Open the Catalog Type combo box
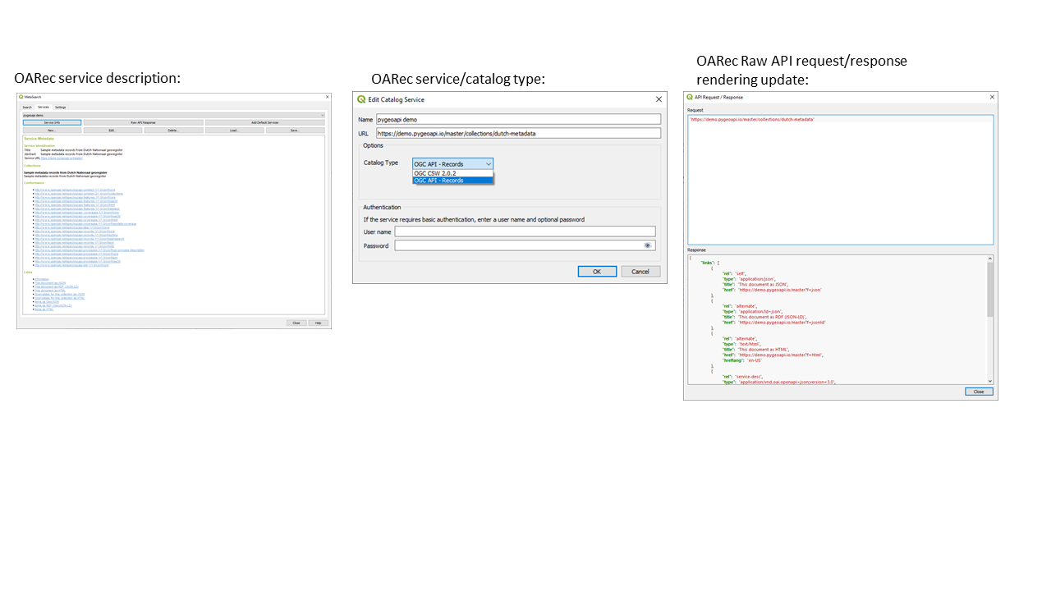Viewport: 1051px width, 591px height. [452, 163]
